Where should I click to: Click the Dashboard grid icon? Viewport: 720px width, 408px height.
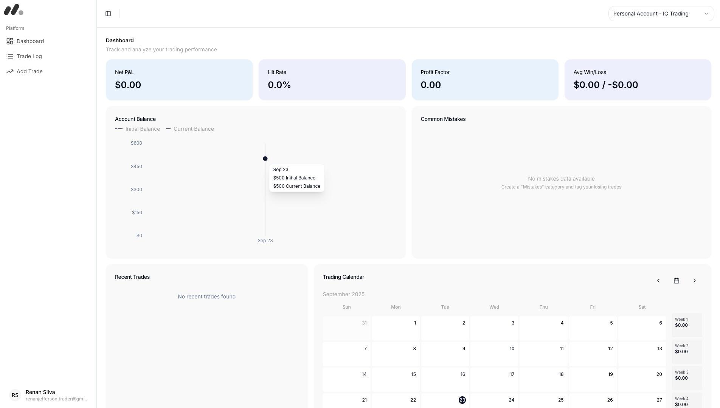pyautogui.click(x=10, y=41)
